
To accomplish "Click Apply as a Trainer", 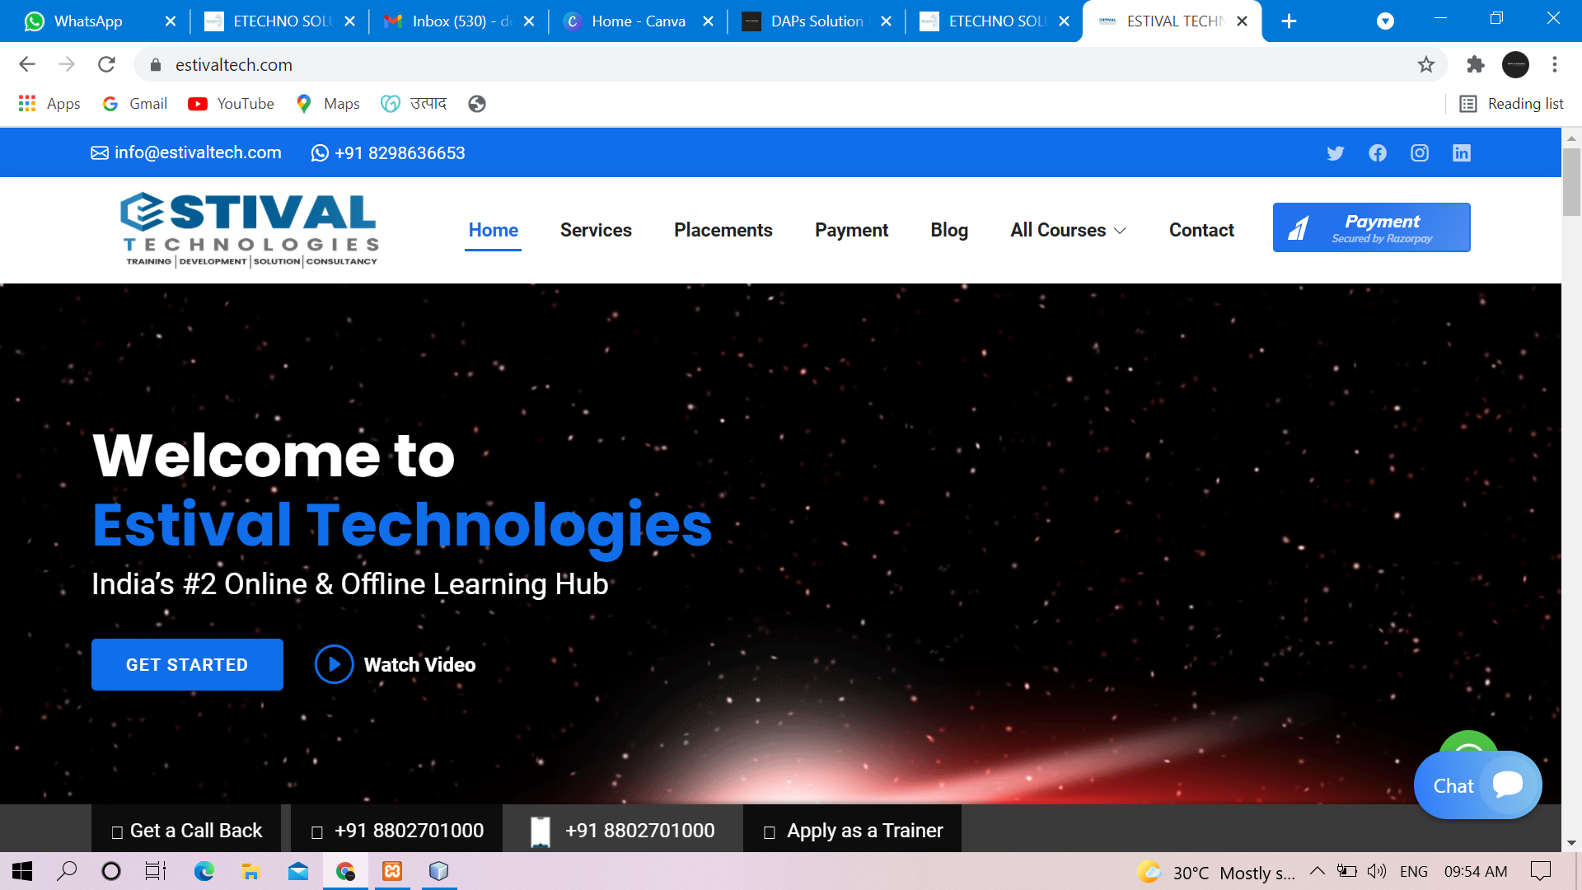I will pyautogui.click(x=853, y=831).
